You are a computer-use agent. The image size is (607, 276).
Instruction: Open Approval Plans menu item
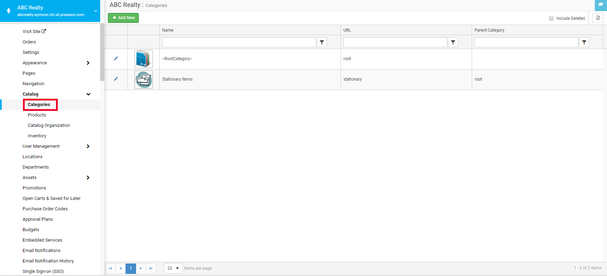click(x=38, y=219)
